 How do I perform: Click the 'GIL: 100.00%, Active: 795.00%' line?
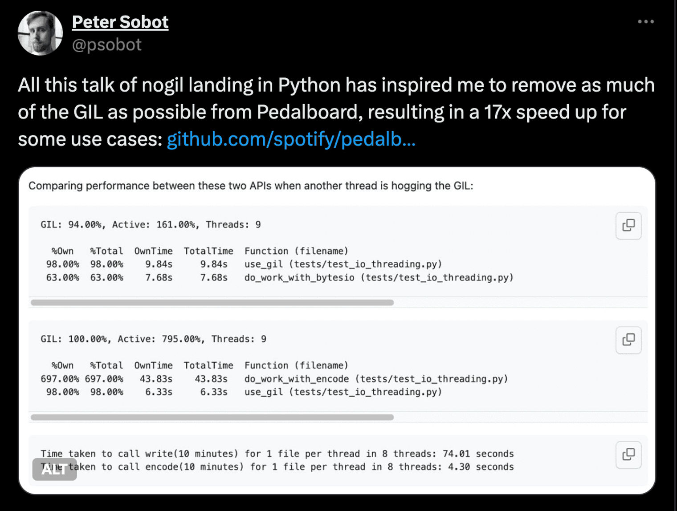tap(153, 339)
